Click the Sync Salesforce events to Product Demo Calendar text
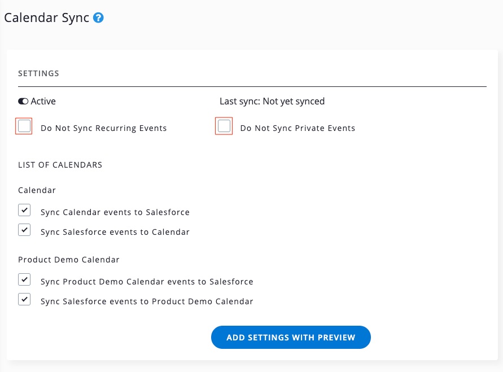Screen dimensions: 503x372 coord(147,301)
